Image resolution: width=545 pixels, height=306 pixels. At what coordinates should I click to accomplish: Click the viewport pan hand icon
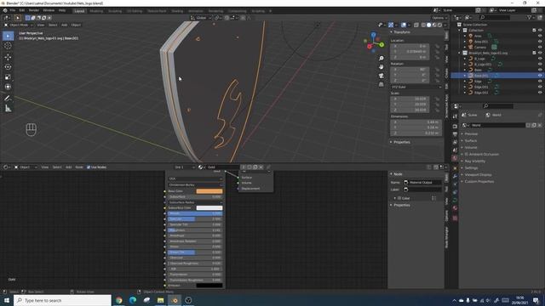[381, 66]
